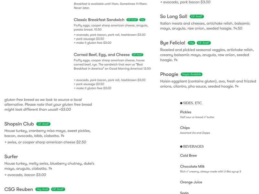Select Pickles from the sides list

pyautogui.click(x=186, y=112)
